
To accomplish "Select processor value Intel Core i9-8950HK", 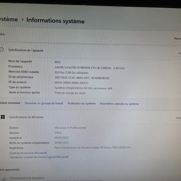I will click(x=89, y=68).
